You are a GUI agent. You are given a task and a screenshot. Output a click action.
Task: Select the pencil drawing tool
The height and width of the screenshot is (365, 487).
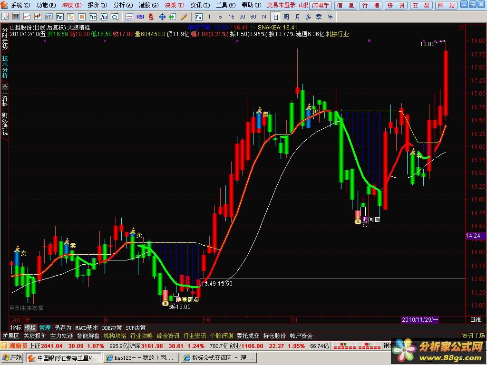tap(184, 17)
